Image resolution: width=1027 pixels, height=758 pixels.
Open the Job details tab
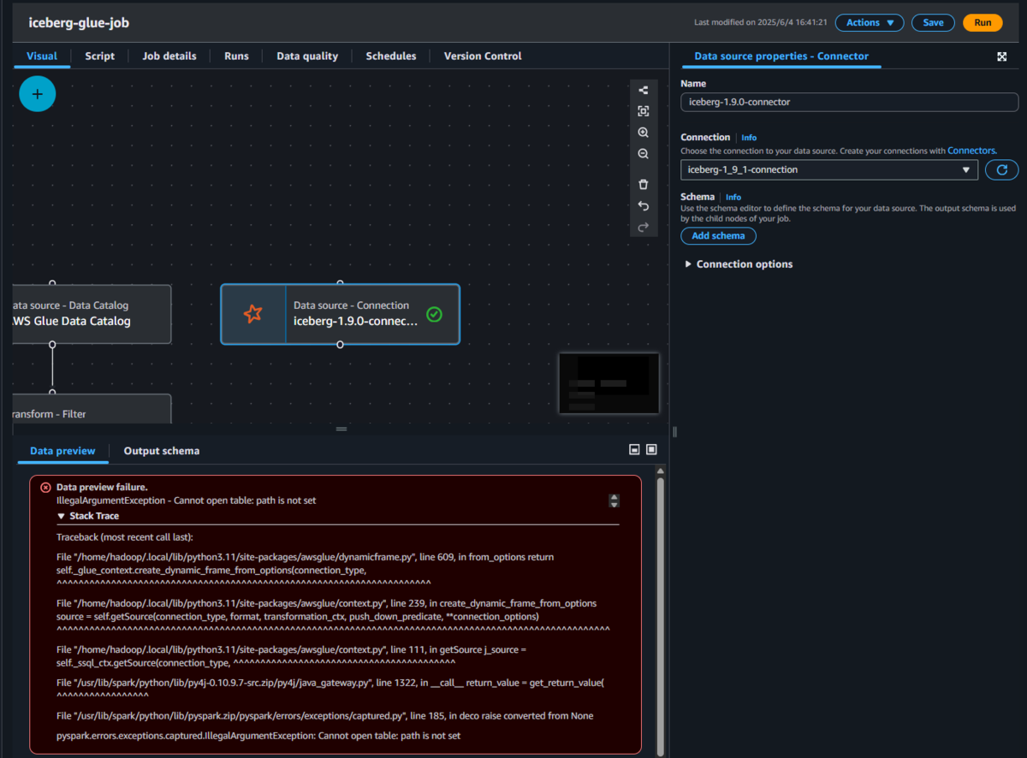169,56
